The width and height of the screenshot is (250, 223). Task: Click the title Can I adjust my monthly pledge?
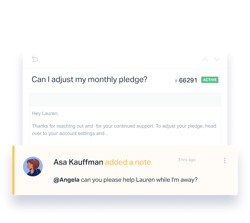point(89,80)
